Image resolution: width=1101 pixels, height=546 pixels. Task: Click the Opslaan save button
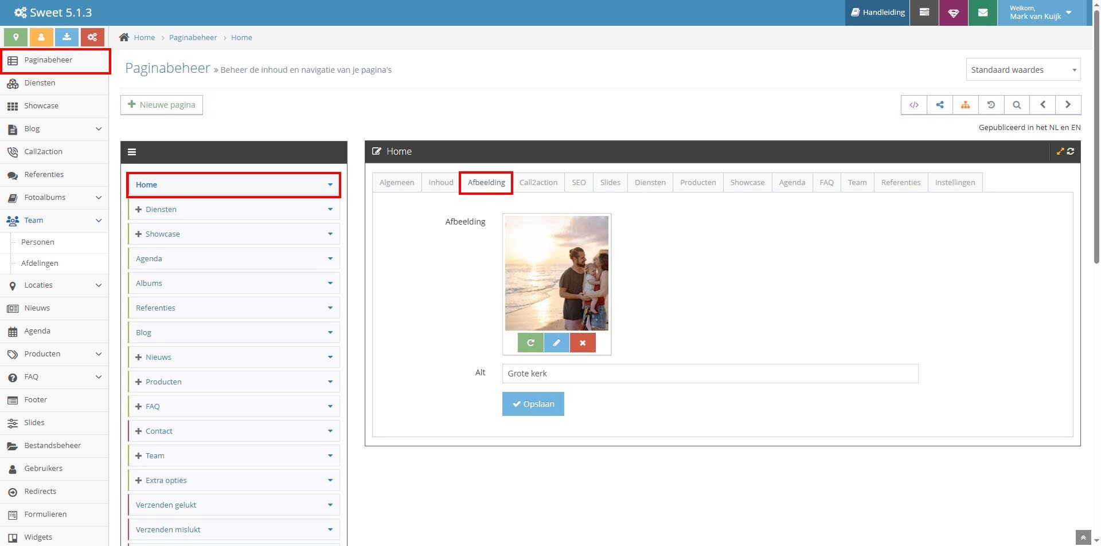pos(533,404)
